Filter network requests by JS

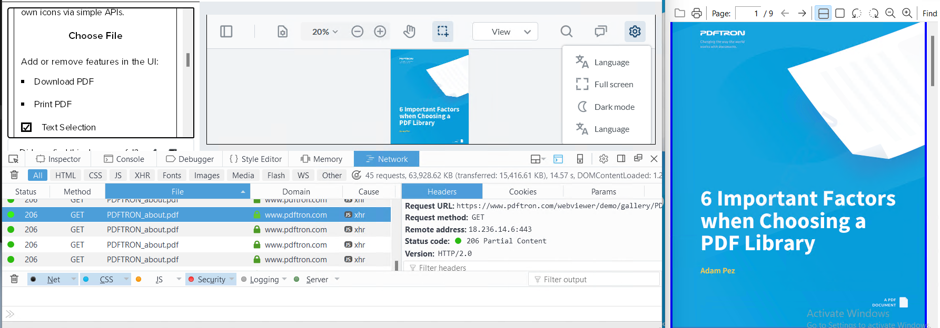pyautogui.click(x=118, y=176)
